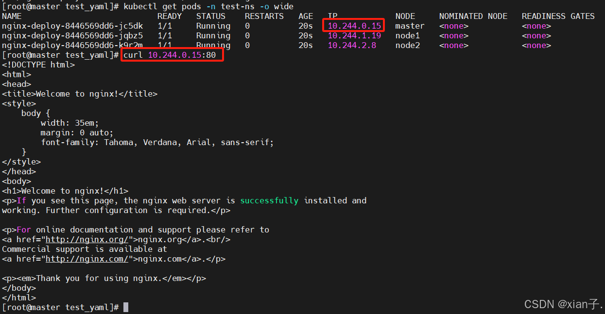This screenshot has height=314, width=605.
Task: Click pod name nginx-deploy-8446569dd6-jqbz5
Action: (x=72, y=35)
